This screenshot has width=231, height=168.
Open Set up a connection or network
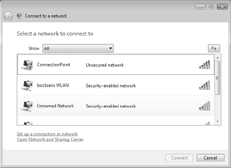47,134
